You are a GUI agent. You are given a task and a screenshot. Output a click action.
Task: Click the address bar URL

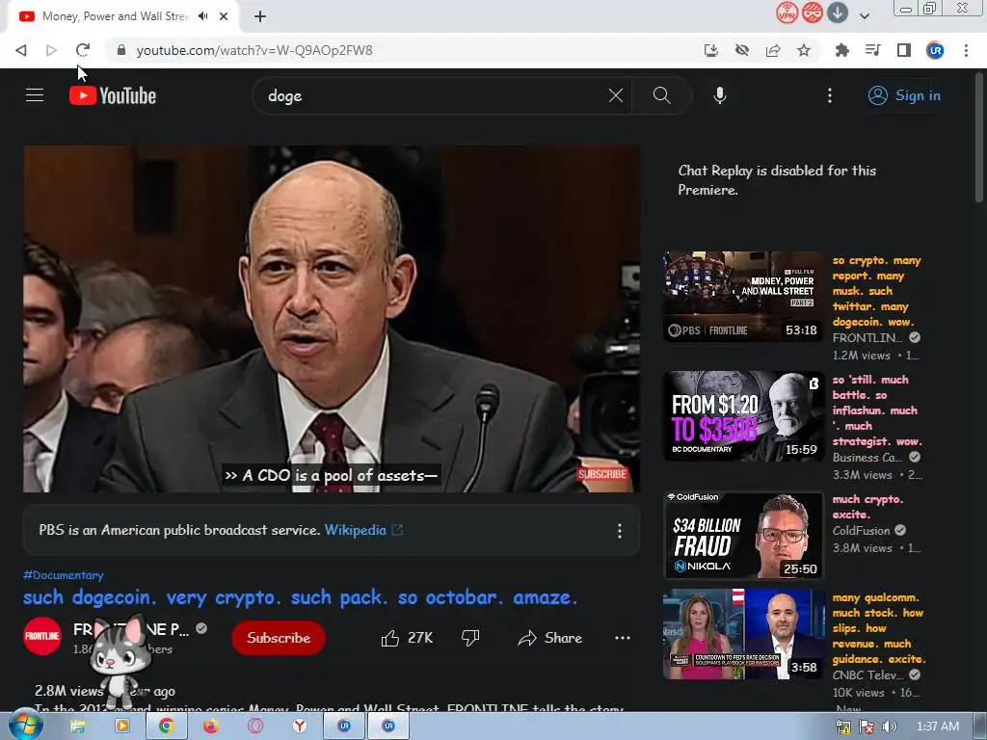click(254, 50)
